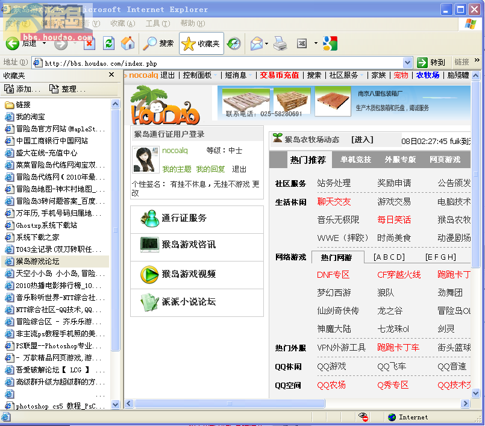Open the 帮助(H) menu
Viewport: 485px width, 426px height.
[x=192, y=23]
